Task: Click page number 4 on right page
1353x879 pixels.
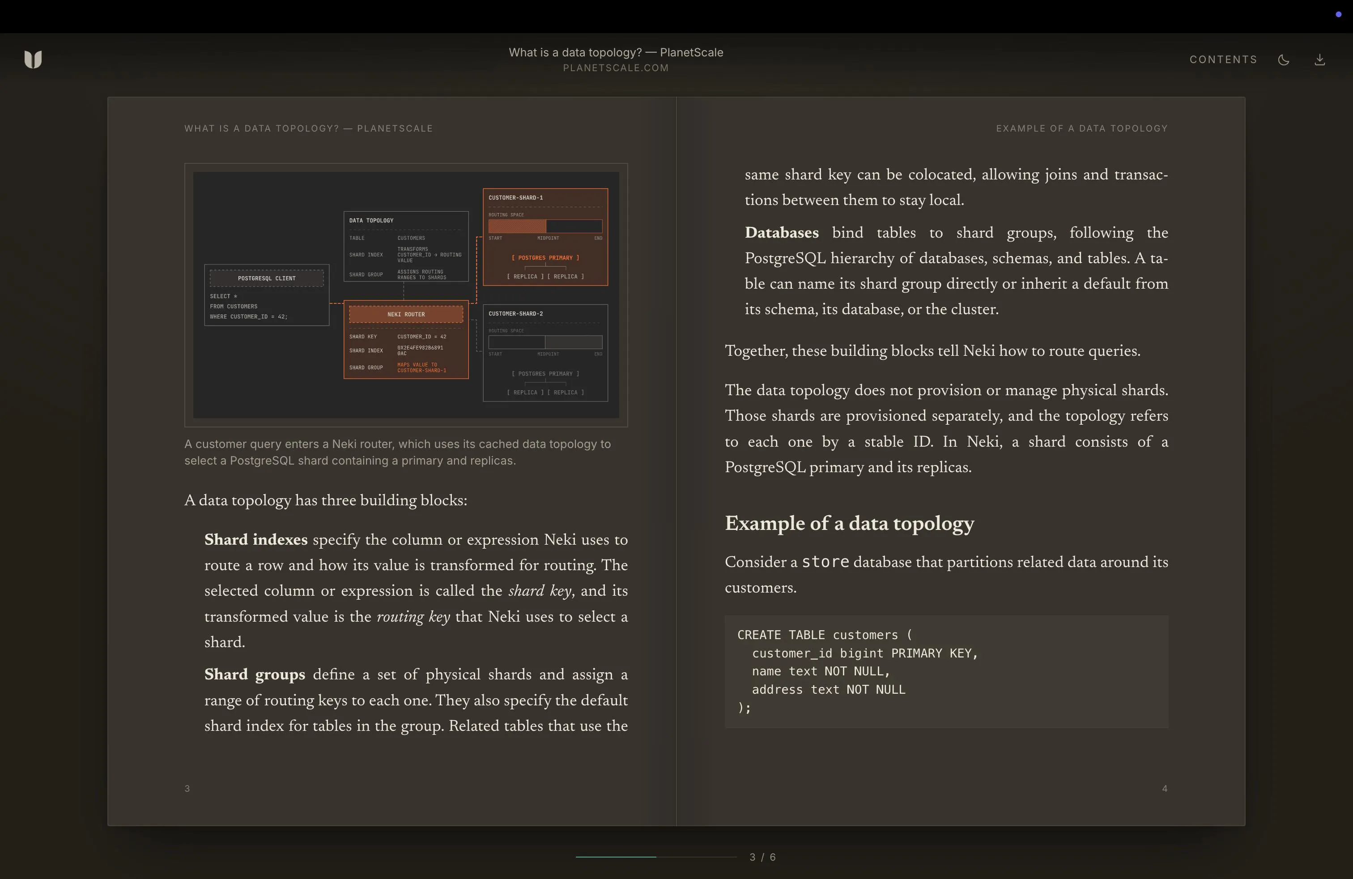Action: (1165, 788)
